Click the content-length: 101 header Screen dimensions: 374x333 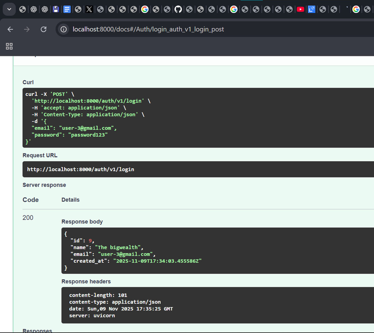click(98, 295)
